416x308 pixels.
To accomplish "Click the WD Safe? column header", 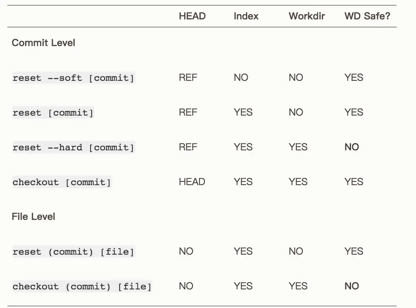I will (367, 16).
